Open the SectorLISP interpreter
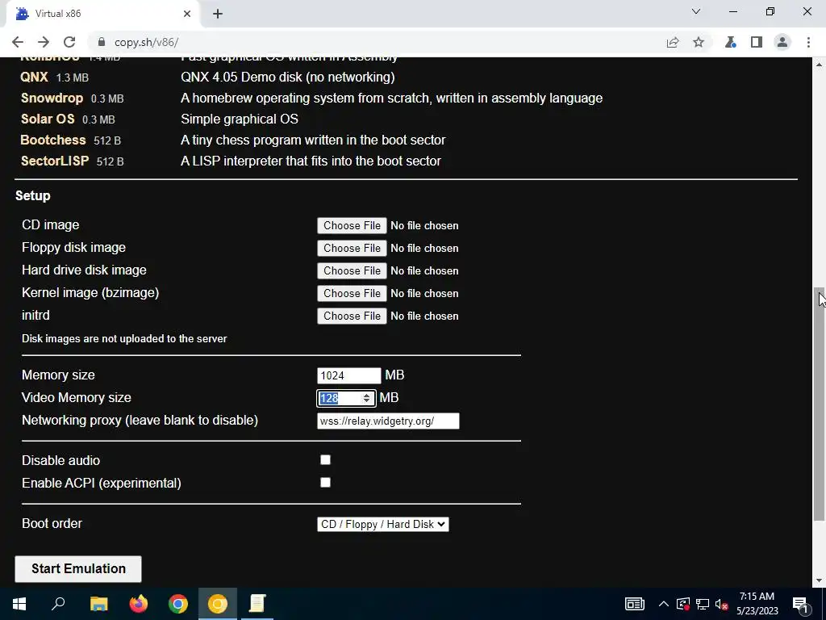 point(55,161)
